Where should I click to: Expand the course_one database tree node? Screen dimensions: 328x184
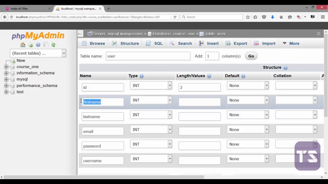(6, 66)
